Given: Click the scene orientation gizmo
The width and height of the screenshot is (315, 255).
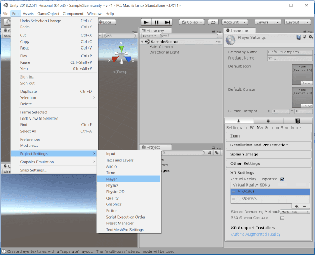Looking at the screenshot, I should point(122,55).
